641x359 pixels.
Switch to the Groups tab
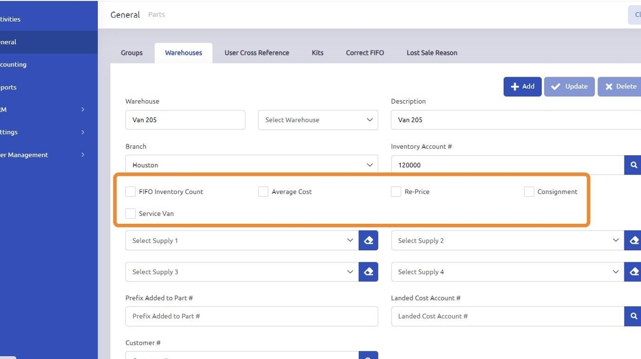coord(132,53)
